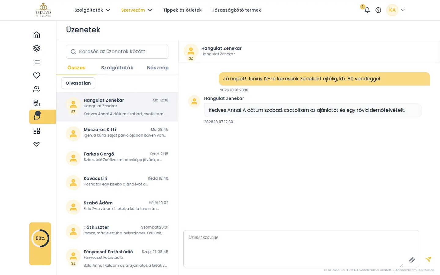Image resolution: width=440 pixels, height=275 pixels.
Task: Open the budget coins sidebar icon
Action: pyautogui.click(x=37, y=103)
